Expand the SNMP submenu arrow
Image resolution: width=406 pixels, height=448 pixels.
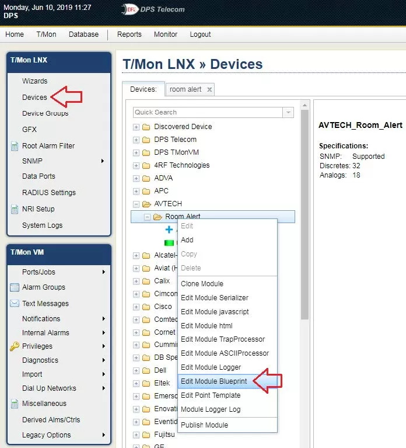tap(103, 161)
